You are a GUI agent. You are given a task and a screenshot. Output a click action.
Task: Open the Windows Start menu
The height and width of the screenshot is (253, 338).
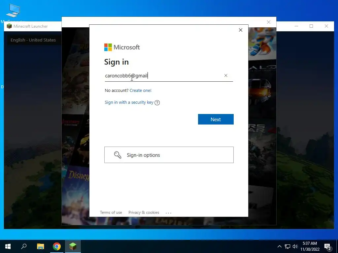point(8,246)
